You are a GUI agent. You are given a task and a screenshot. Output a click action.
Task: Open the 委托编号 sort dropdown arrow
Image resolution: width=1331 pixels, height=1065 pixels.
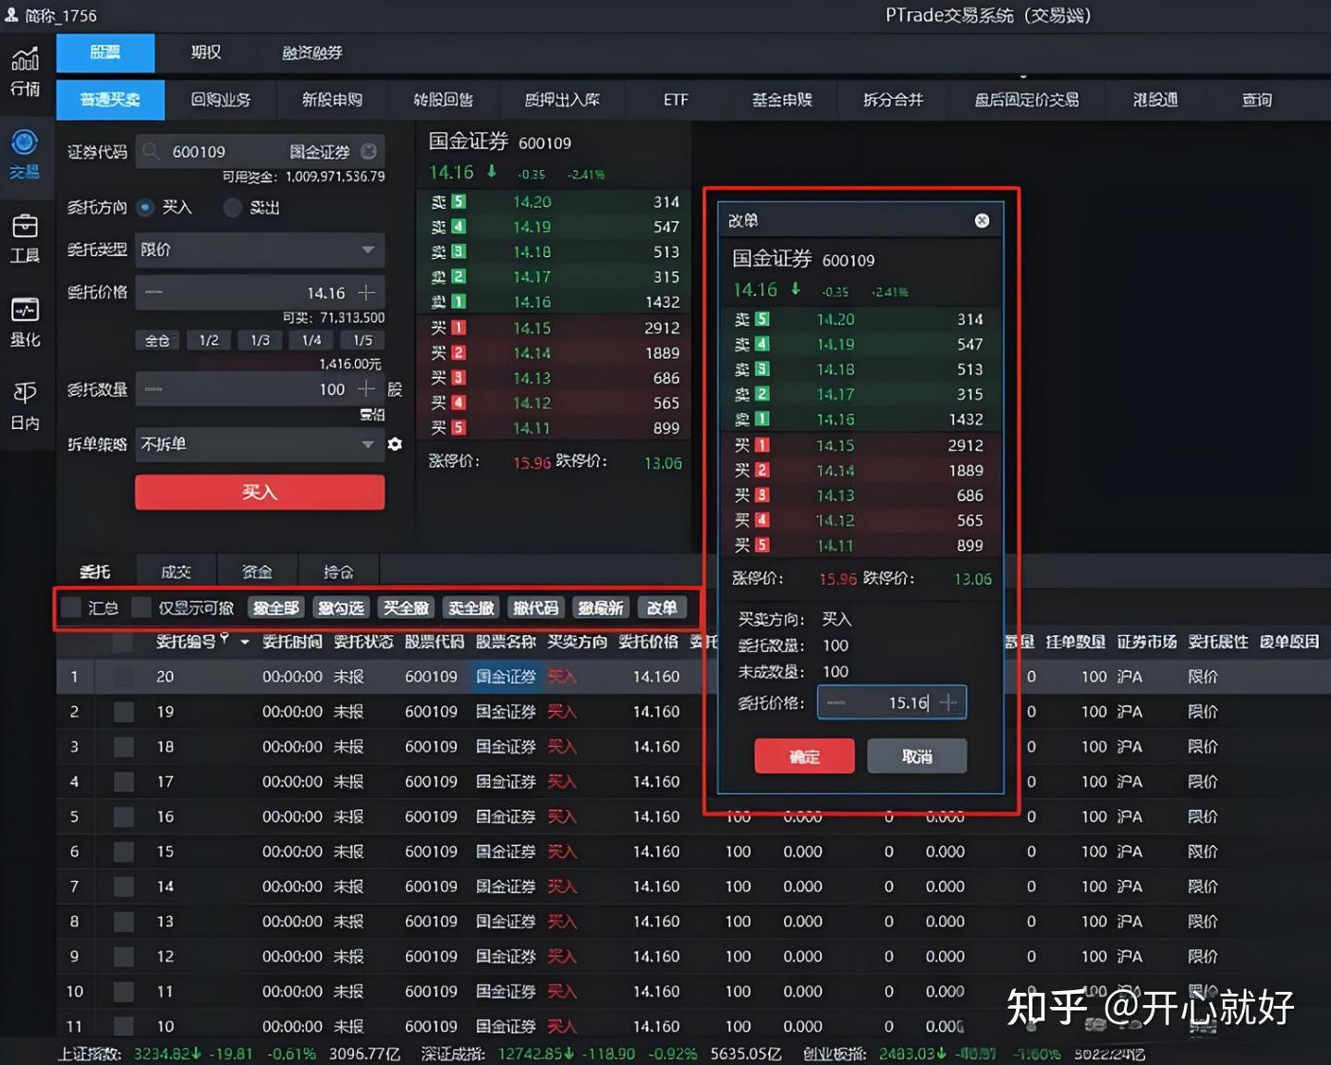point(244,642)
